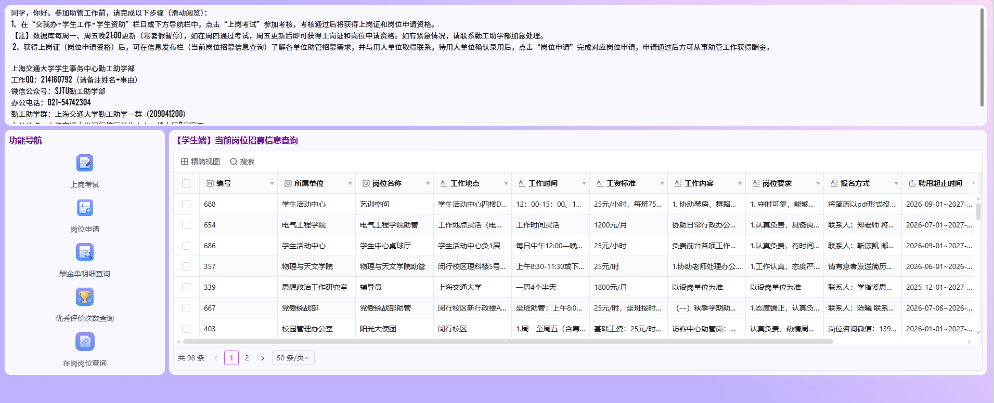Tick the select-all header checkbox
The image size is (994, 403).
[186, 183]
